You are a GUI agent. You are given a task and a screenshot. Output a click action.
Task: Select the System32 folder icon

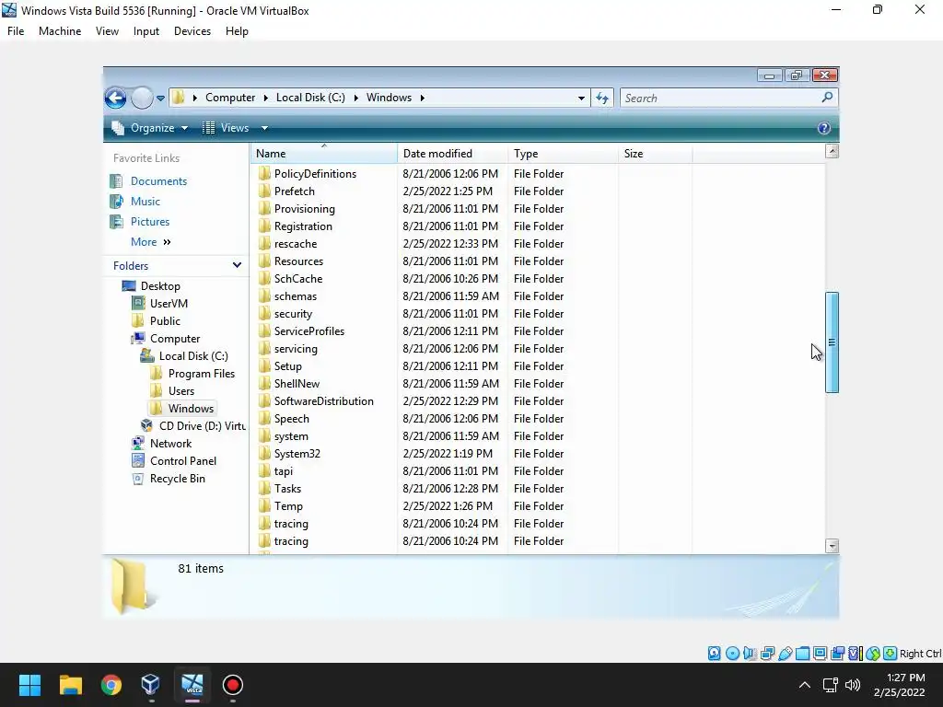(x=264, y=453)
